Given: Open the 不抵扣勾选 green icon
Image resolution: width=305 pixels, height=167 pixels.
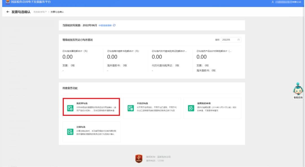Looking at the screenshot, I should (x=130, y=108).
